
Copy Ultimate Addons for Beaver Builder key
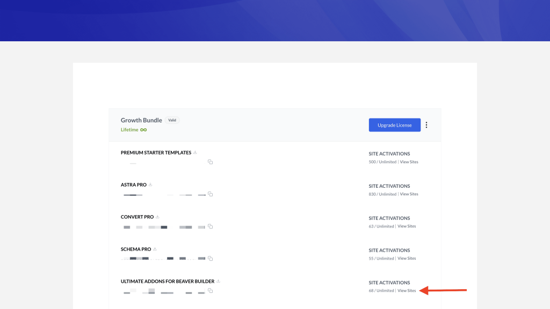pos(211,291)
